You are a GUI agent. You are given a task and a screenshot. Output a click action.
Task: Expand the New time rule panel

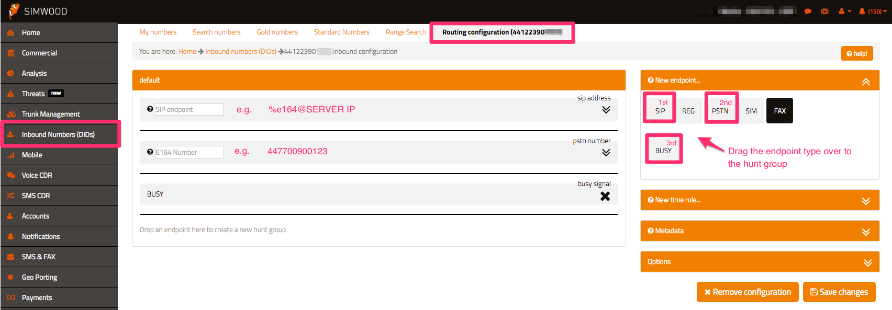coord(866,201)
